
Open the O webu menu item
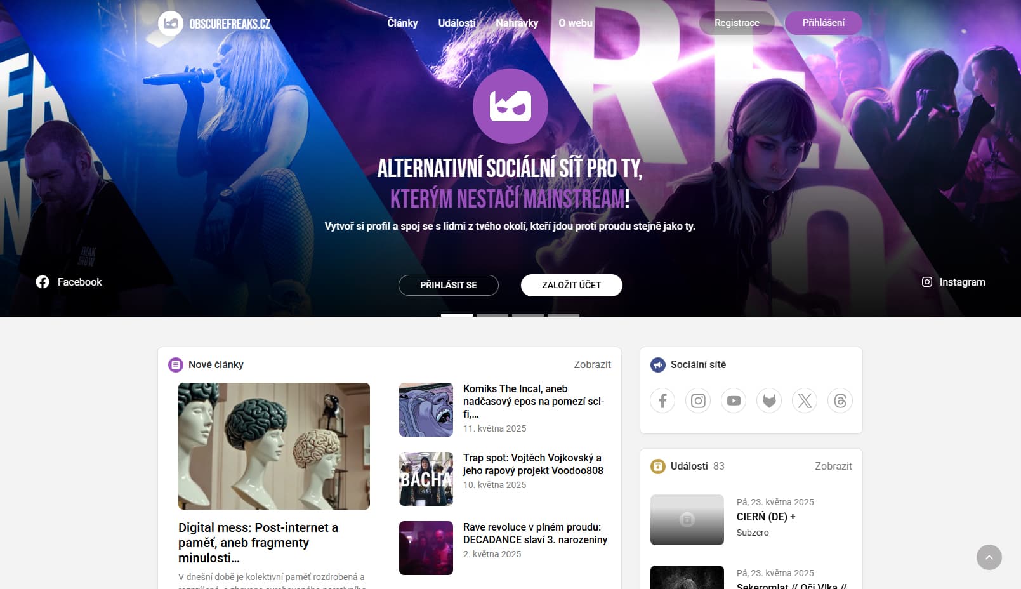click(x=575, y=23)
